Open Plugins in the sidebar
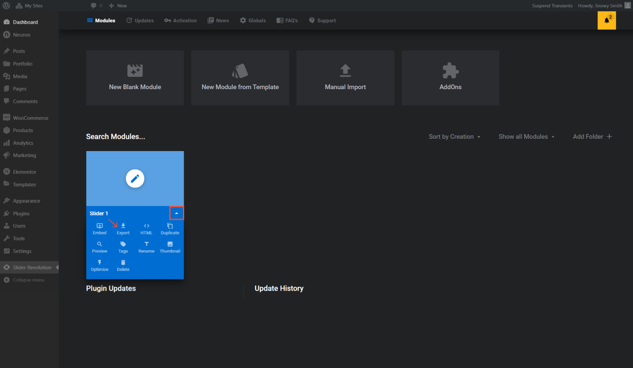633x368 pixels. (29, 213)
